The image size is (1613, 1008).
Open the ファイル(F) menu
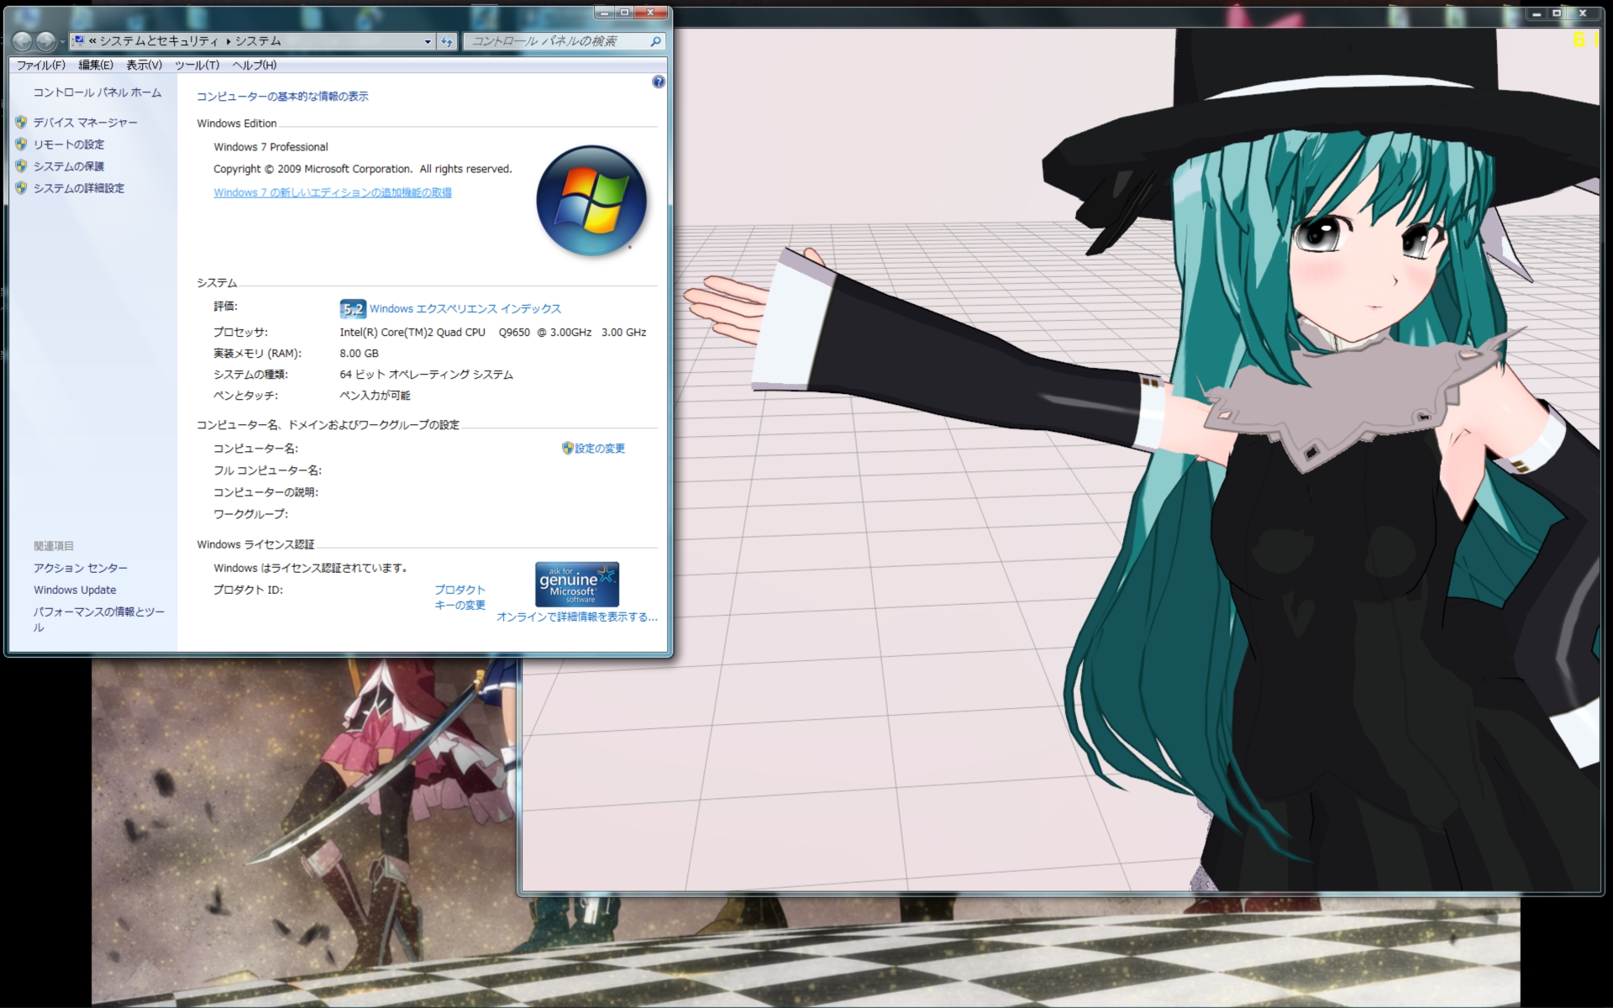[x=40, y=65]
